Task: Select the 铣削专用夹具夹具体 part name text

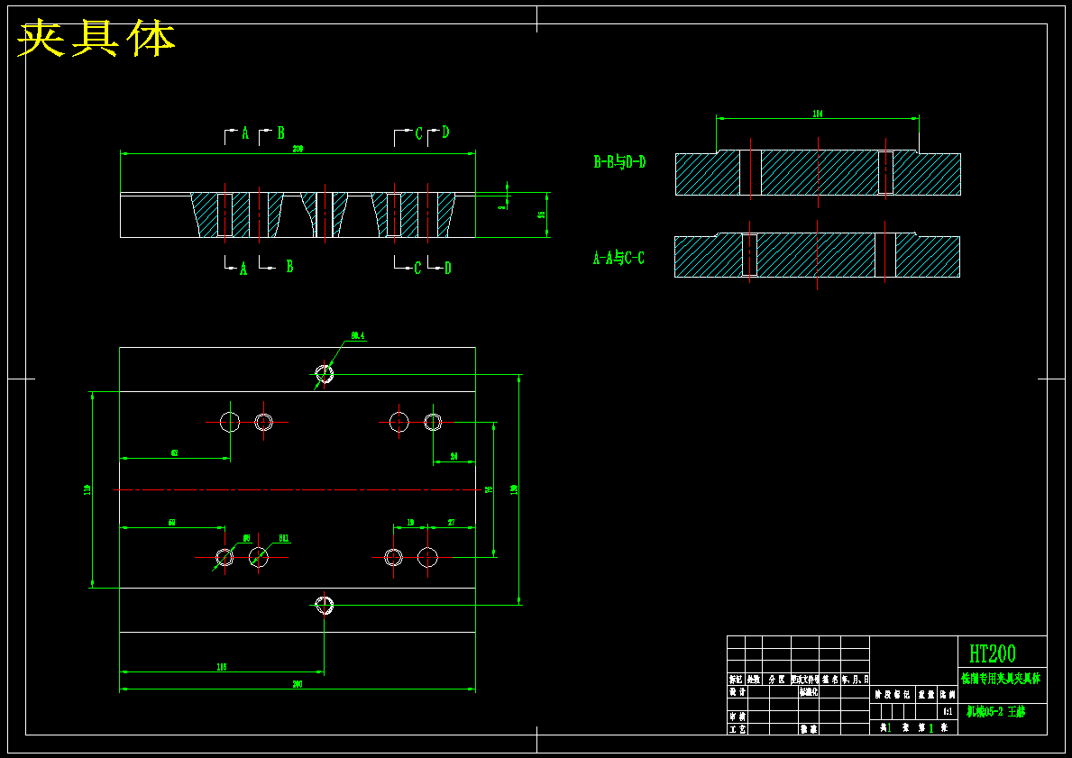Action: click(1001, 679)
